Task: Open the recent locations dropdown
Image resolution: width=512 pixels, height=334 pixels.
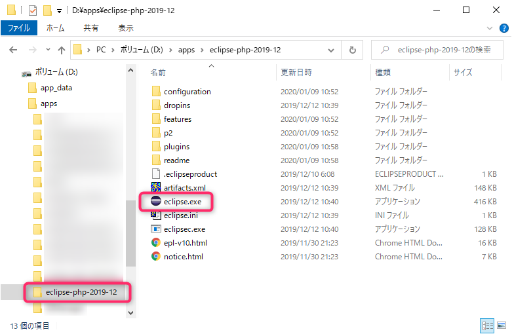Action: tap(49, 50)
